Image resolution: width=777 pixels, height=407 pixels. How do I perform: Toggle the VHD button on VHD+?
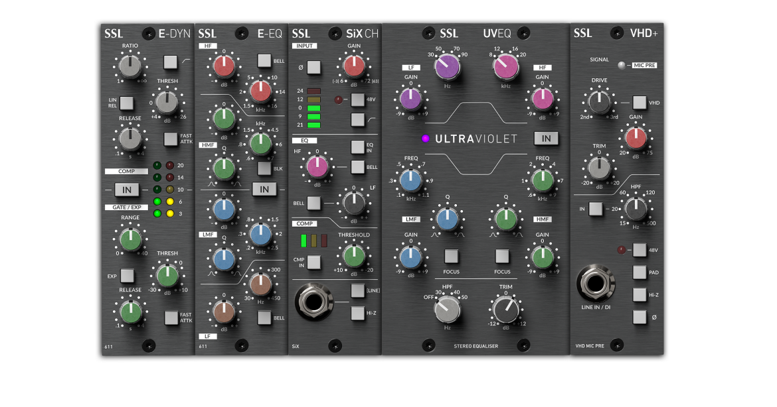pyautogui.click(x=640, y=103)
